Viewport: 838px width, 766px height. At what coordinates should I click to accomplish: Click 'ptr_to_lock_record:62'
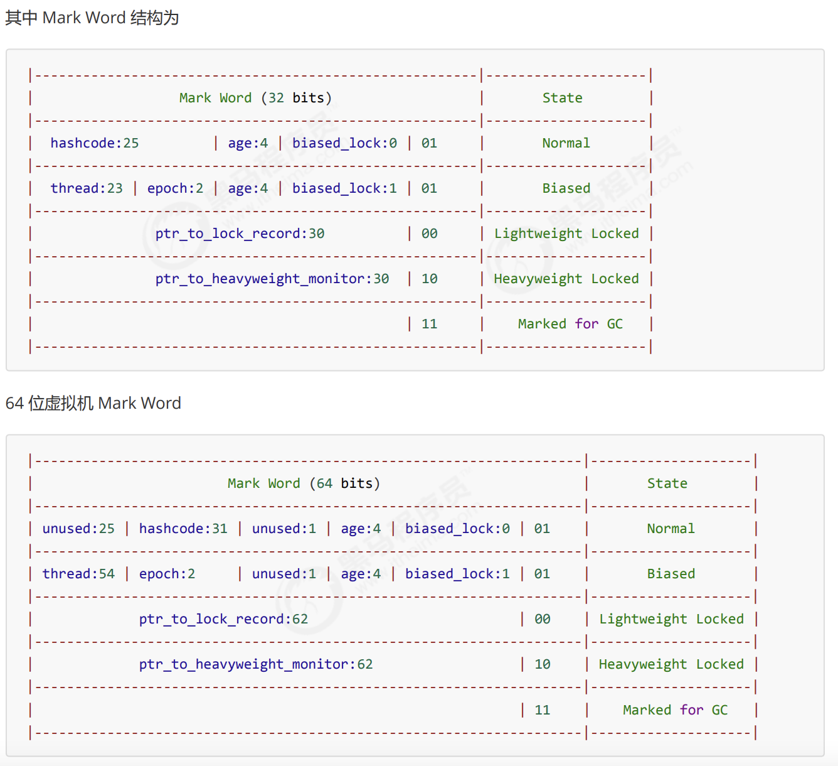(224, 619)
